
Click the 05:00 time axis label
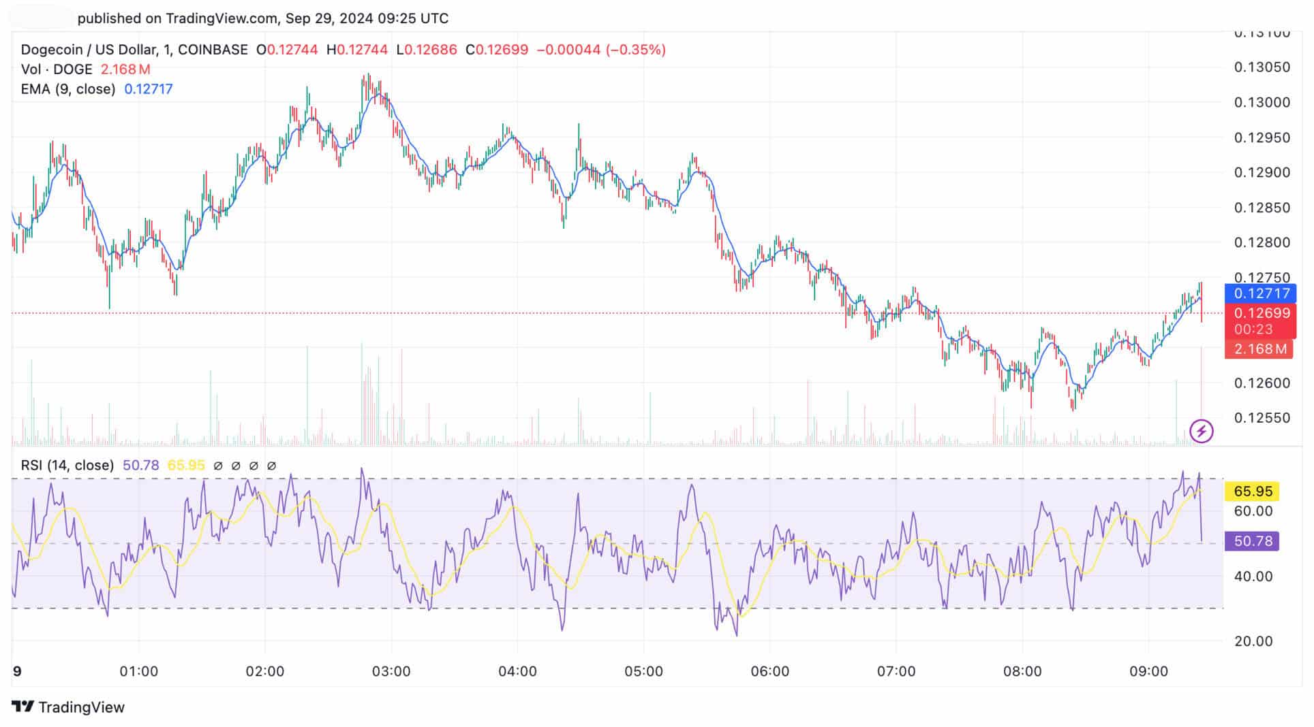tap(644, 672)
